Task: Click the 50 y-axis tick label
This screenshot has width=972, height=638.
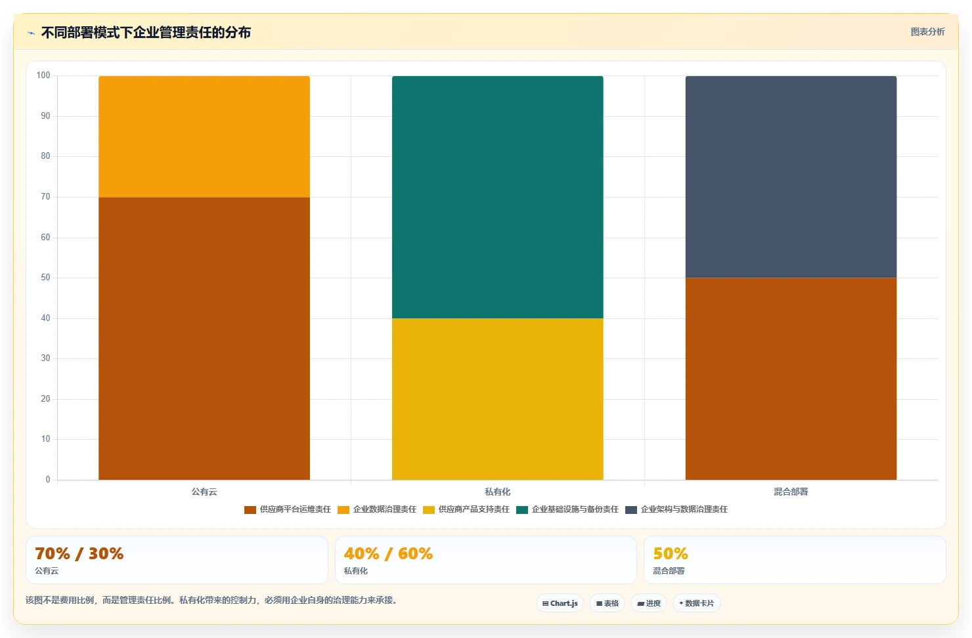Action: [45, 278]
